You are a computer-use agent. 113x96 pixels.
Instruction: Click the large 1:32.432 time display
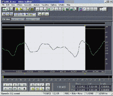pos(61,87)
